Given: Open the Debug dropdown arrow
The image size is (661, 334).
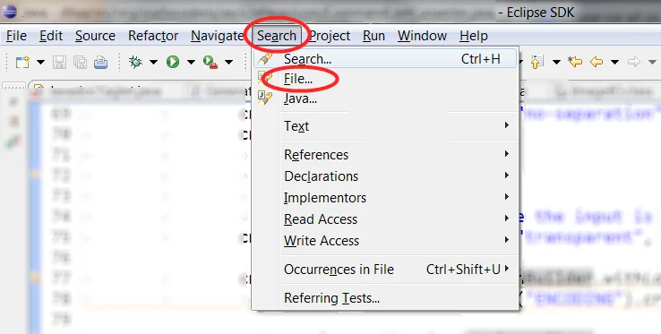Looking at the screenshot, I should [153, 62].
